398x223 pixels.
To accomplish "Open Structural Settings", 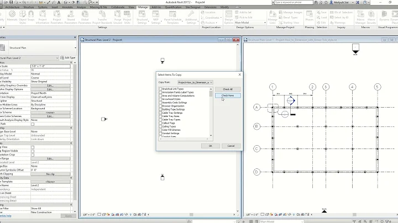I will pos(142,17).
